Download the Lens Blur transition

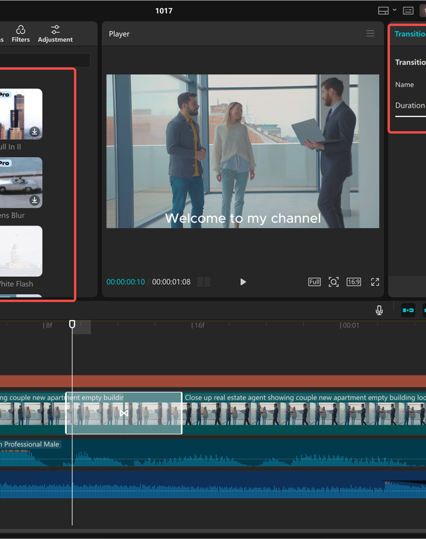tap(35, 200)
